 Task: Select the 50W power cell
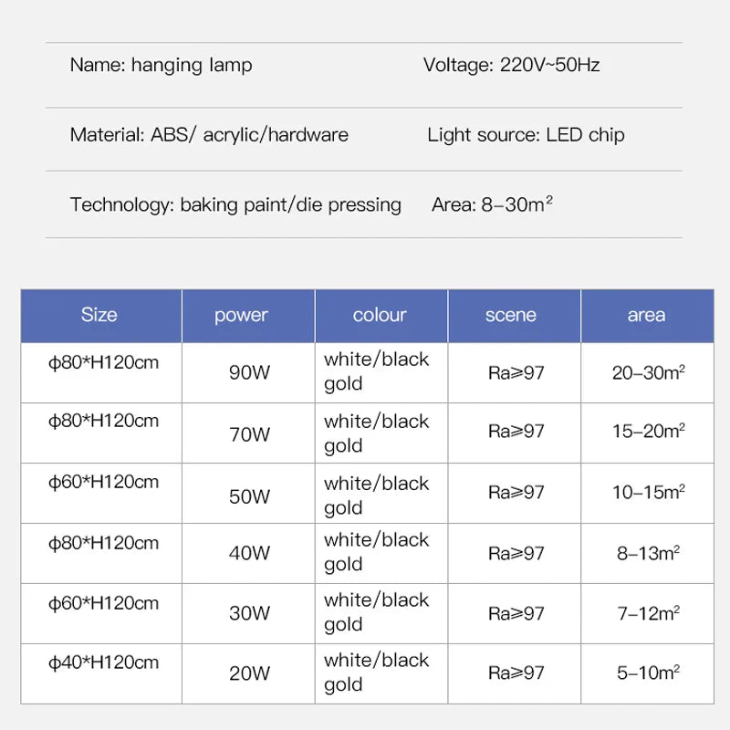click(249, 496)
